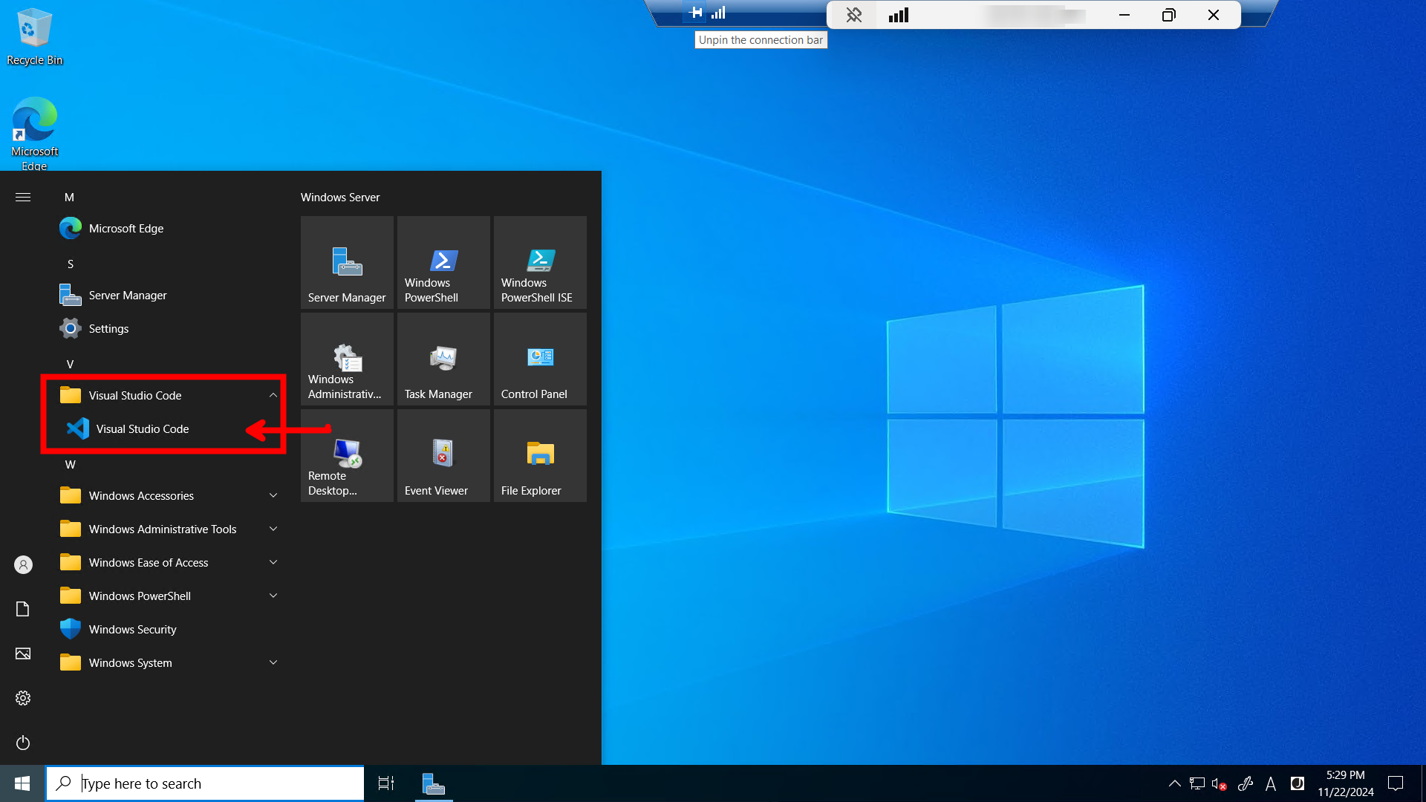The image size is (1426, 802).
Task: Toggle the Start menu hamburger expand button
Action: click(23, 198)
